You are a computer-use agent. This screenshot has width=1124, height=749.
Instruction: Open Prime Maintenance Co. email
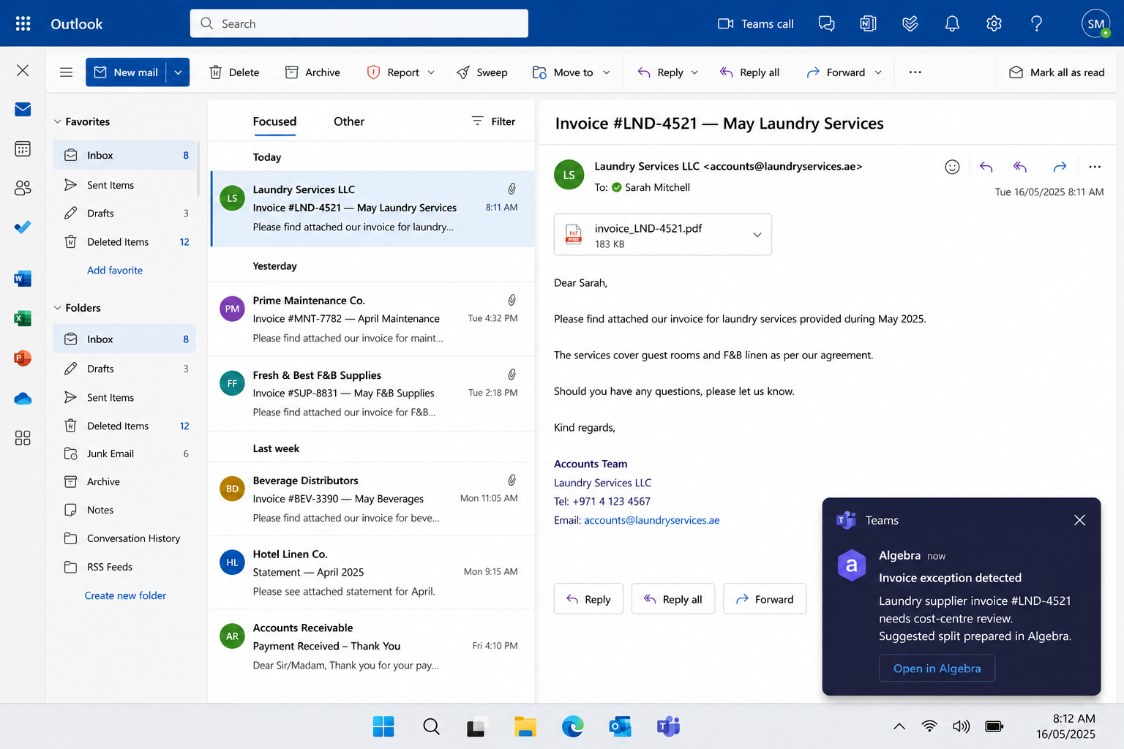point(372,319)
